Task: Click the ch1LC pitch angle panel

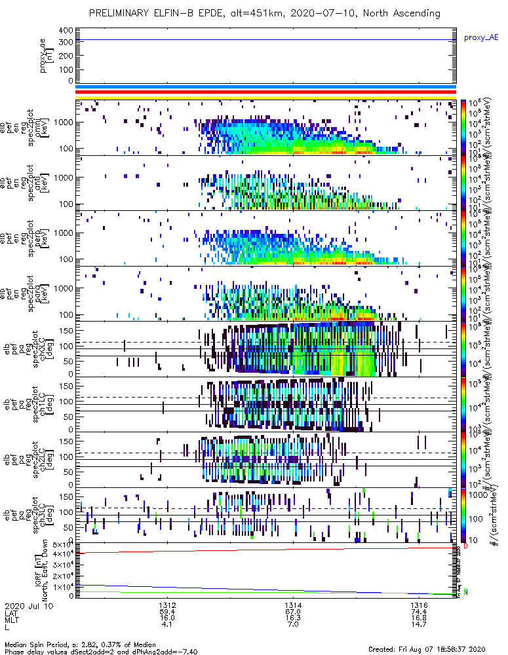Action: 266,404
